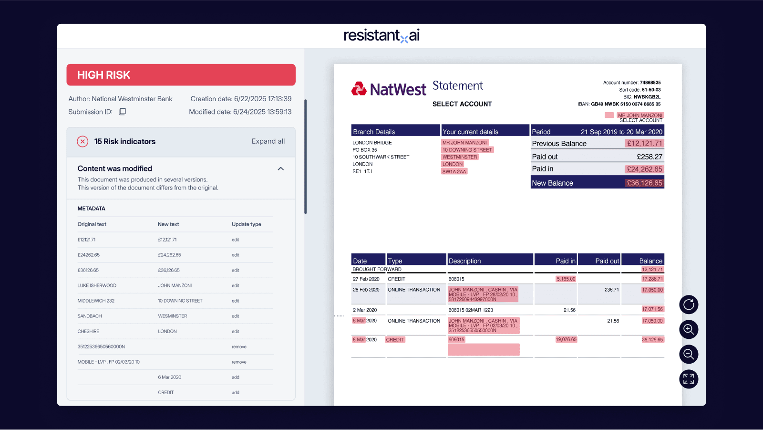Select the 15 Risk indicators heading

click(x=125, y=141)
